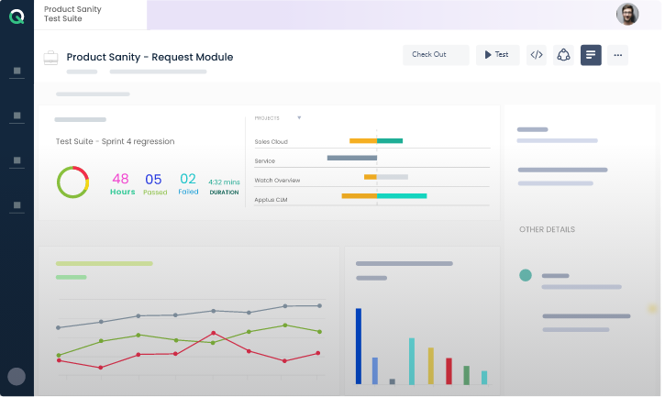
Task: Click the red bar in bar chart
Action: 449,371
